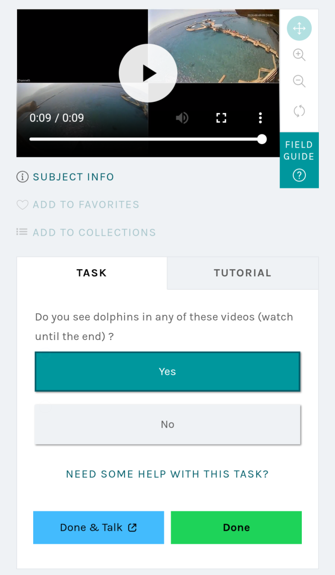Submit classification with green Done button
The width and height of the screenshot is (335, 575).
pyautogui.click(x=236, y=527)
